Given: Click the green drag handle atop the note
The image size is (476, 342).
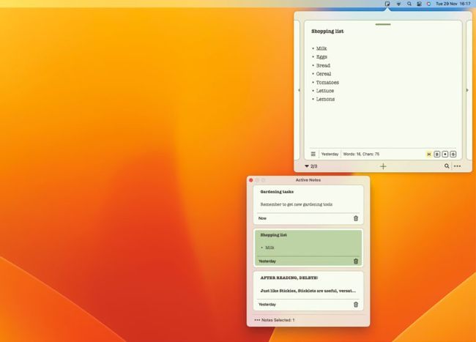Looking at the screenshot, I should (x=382, y=24).
